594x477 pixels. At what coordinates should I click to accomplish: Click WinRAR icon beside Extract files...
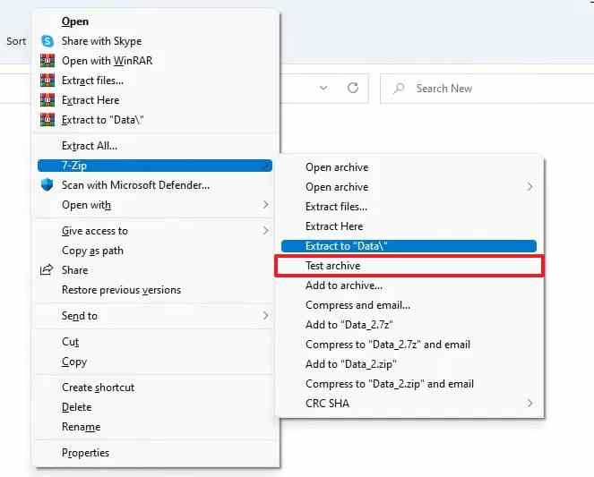(x=47, y=81)
